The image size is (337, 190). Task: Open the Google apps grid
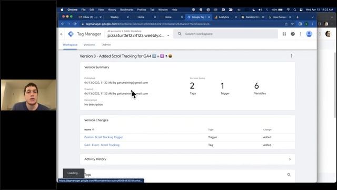284,34
